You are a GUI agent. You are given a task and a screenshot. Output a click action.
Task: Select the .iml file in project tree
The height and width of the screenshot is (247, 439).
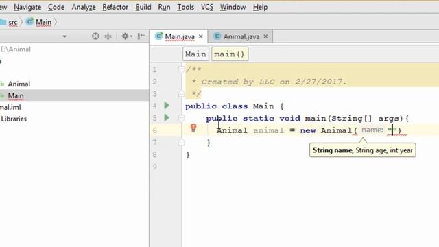point(10,107)
